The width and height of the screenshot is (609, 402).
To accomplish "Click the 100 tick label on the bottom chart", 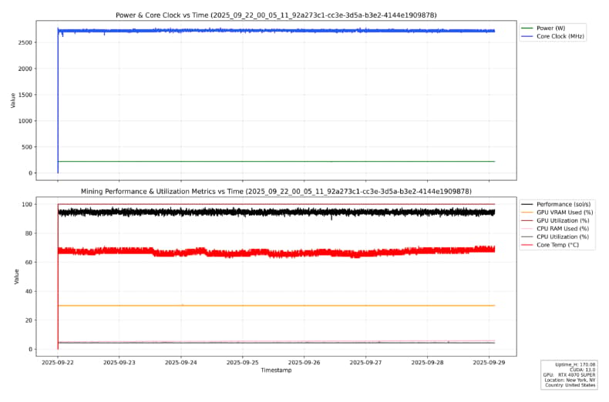I will [27, 204].
